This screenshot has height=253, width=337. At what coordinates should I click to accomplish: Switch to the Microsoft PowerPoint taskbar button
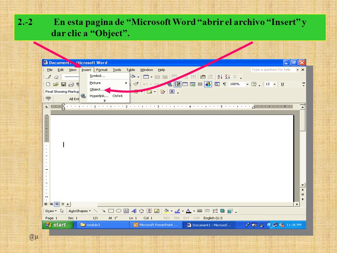[x=156, y=225]
